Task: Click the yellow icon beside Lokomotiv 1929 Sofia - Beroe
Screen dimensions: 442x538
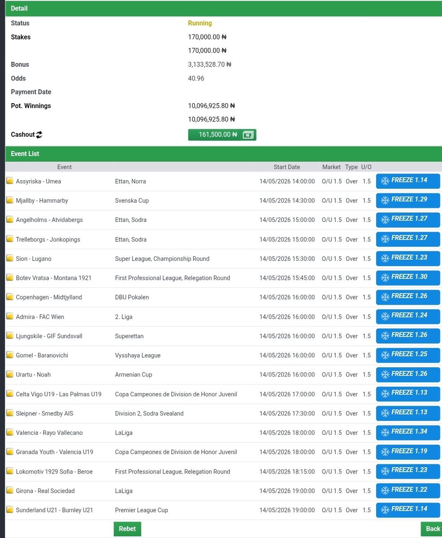Action: pyautogui.click(x=9, y=471)
